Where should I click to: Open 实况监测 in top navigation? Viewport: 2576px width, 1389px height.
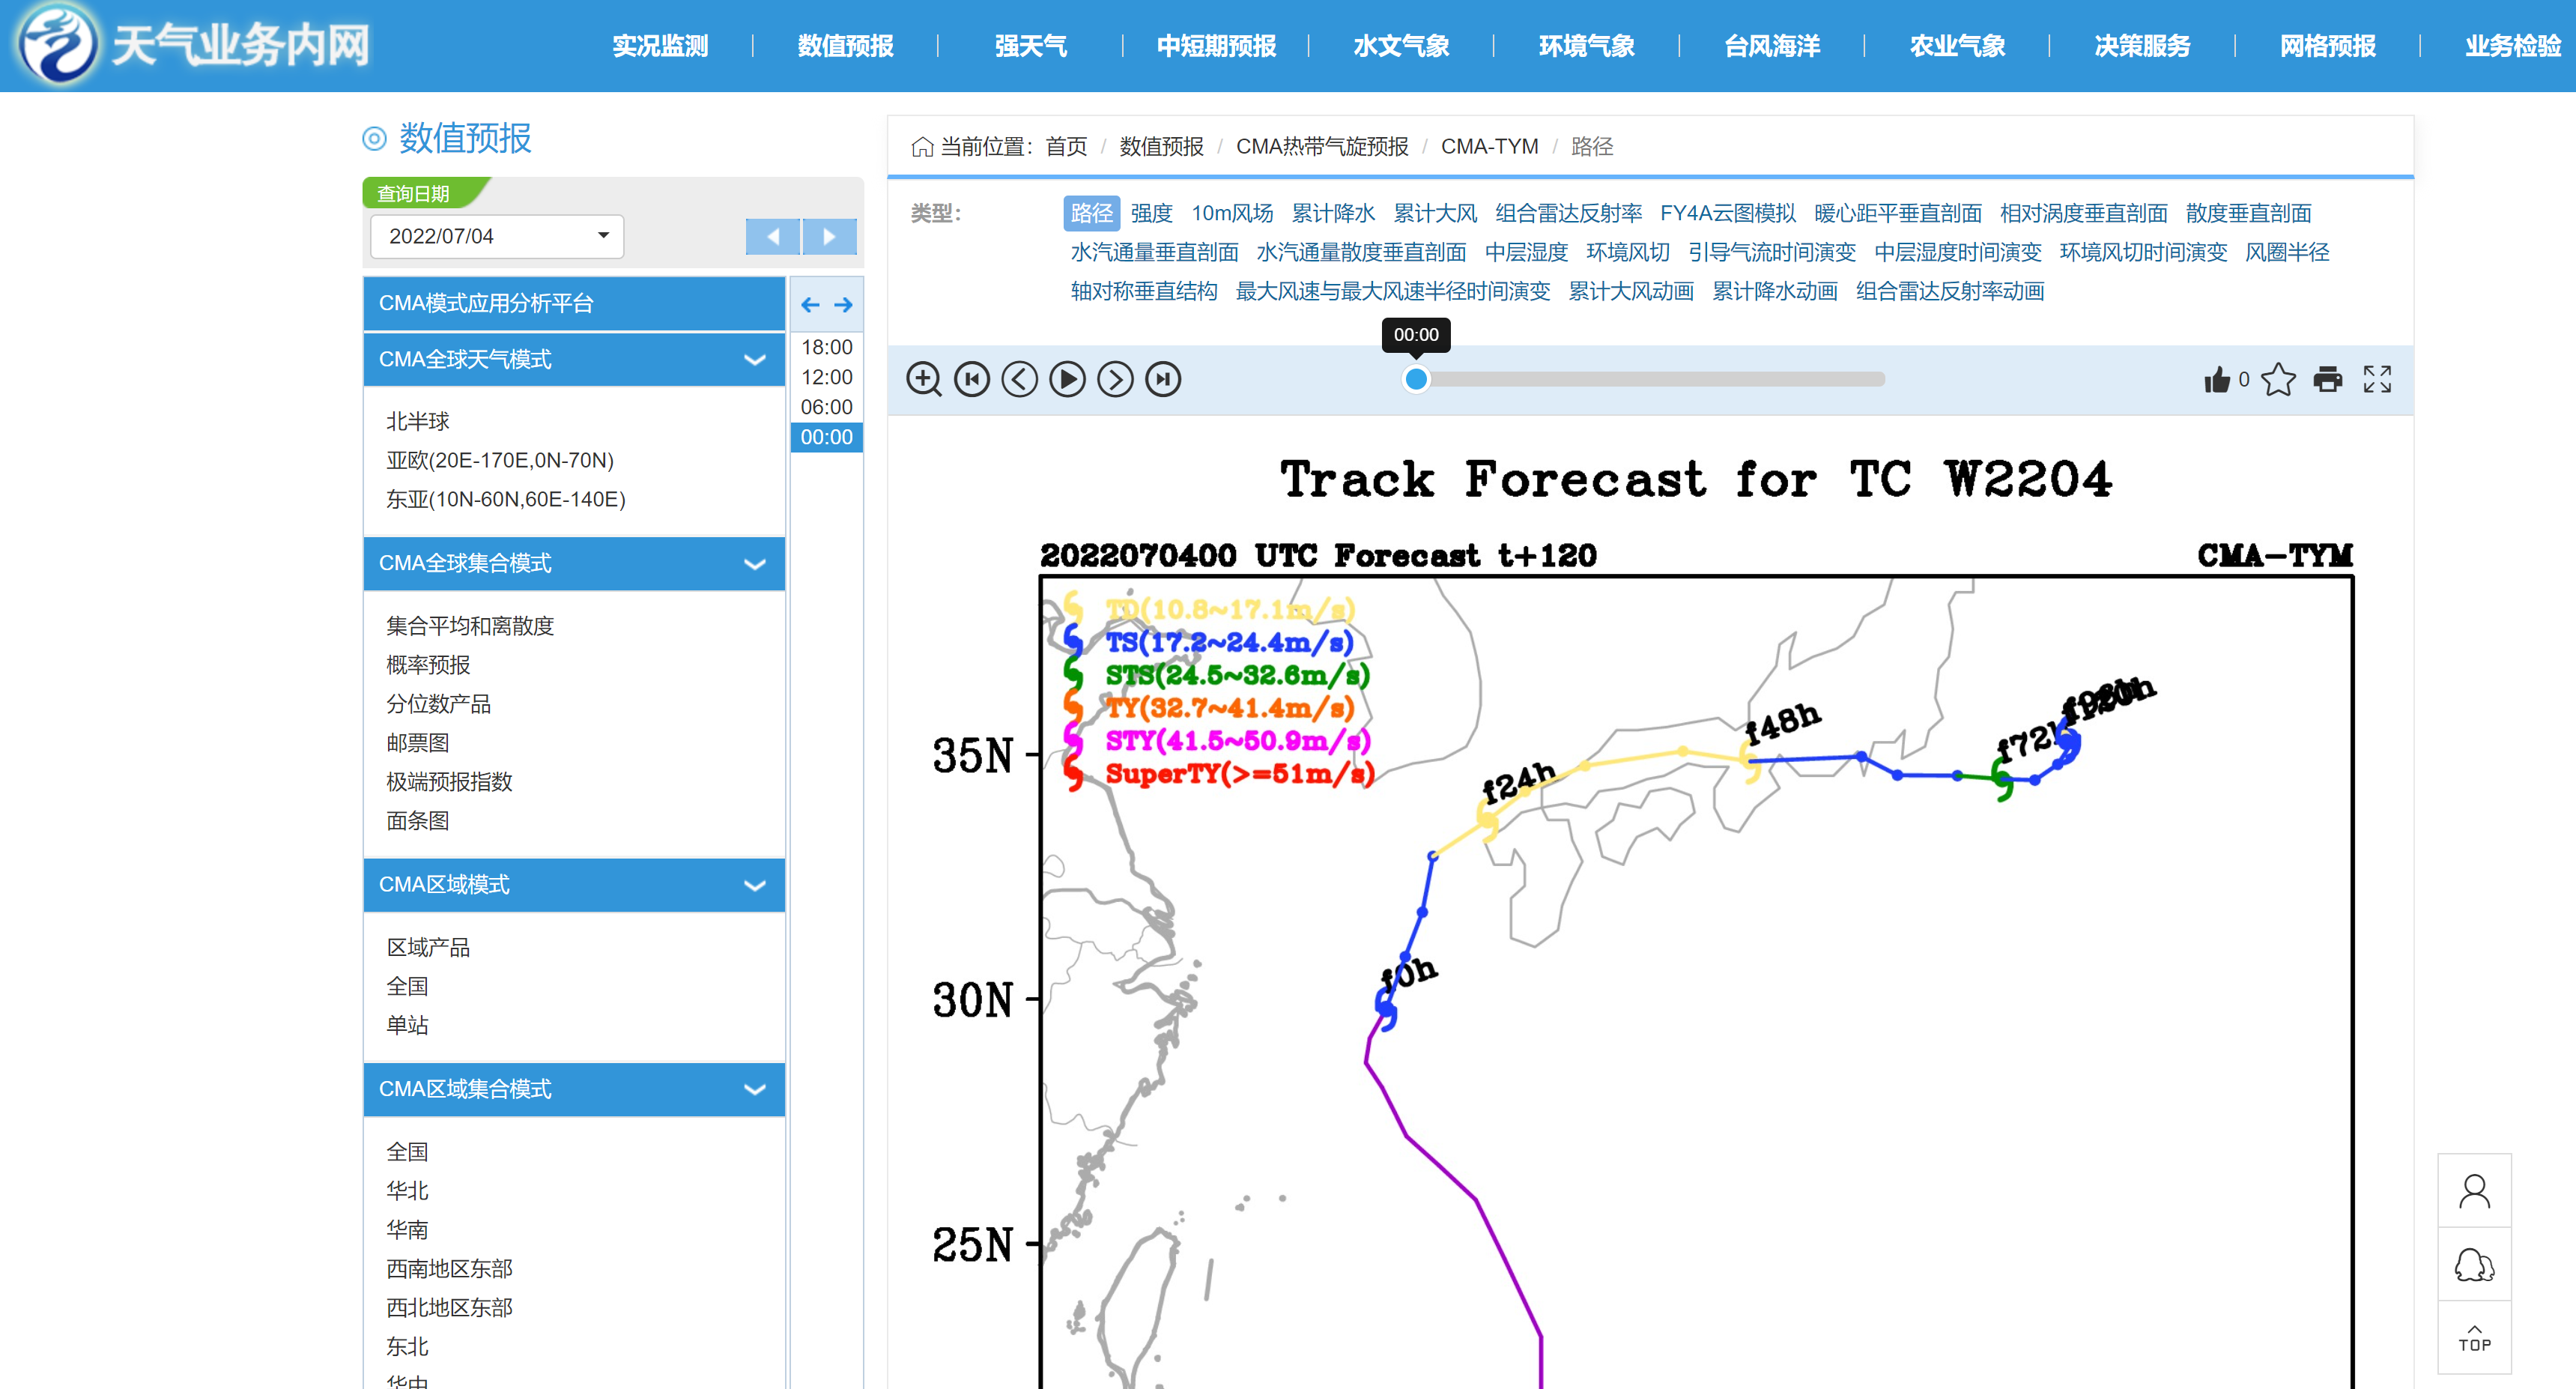[x=660, y=46]
